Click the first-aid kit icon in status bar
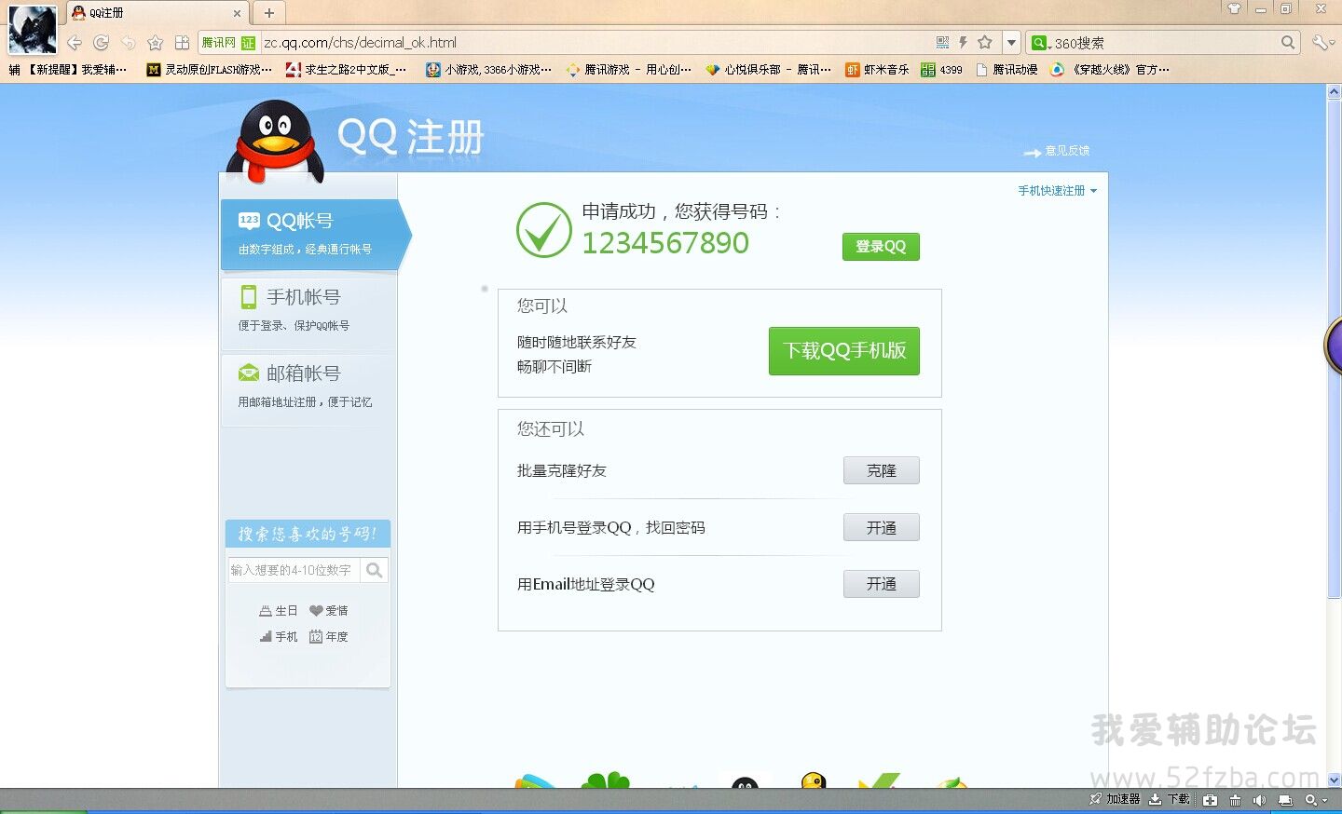1342x814 pixels. coord(1210,800)
